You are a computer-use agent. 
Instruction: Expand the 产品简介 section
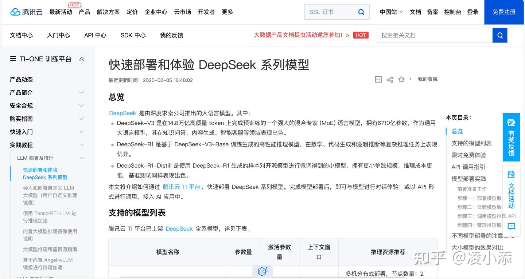tap(82, 92)
